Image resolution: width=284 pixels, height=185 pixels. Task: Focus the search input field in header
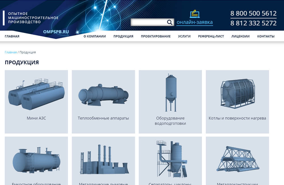click(148, 22)
